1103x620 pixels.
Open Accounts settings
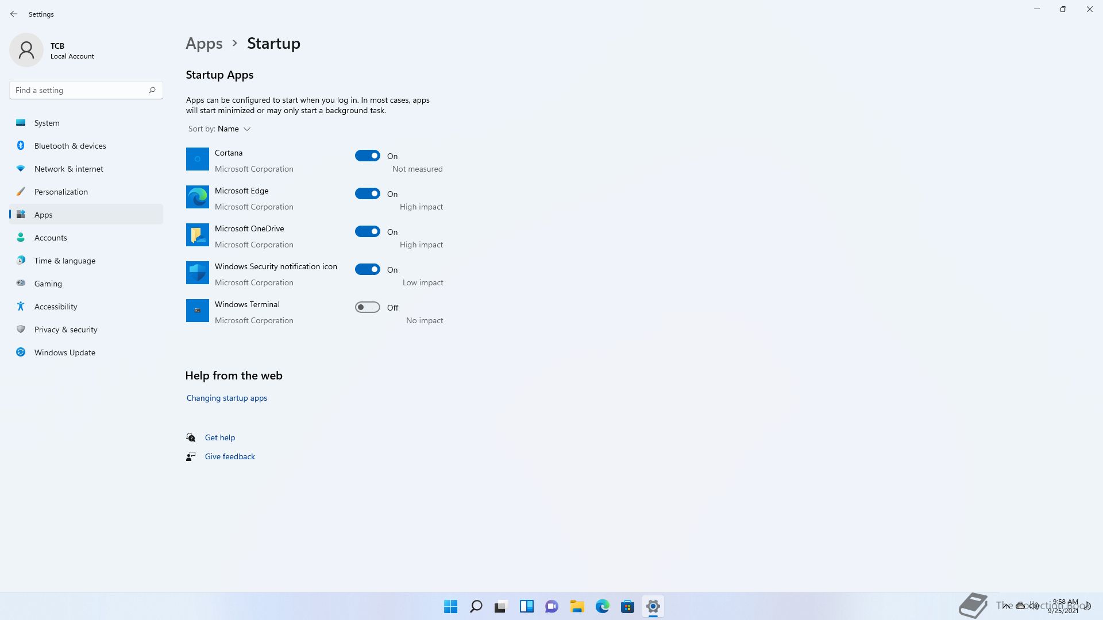(x=86, y=238)
